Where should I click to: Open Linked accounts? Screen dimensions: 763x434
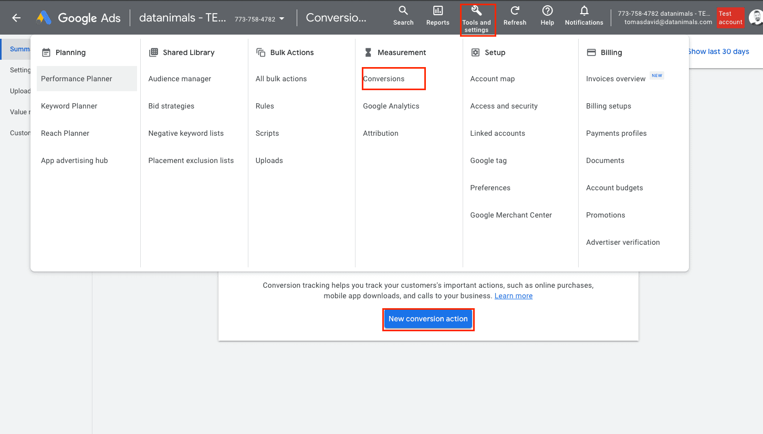pyautogui.click(x=498, y=133)
